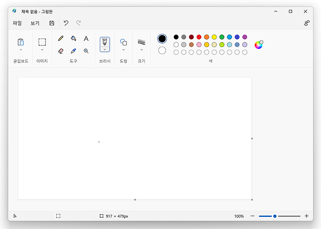Expand the clipboard dropdown arrow
The width and height of the screenshot is (321, 229).
(21, 50)
